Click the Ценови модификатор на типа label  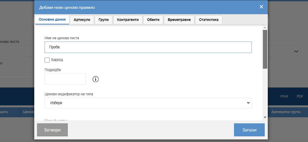[x=69, y=94]
